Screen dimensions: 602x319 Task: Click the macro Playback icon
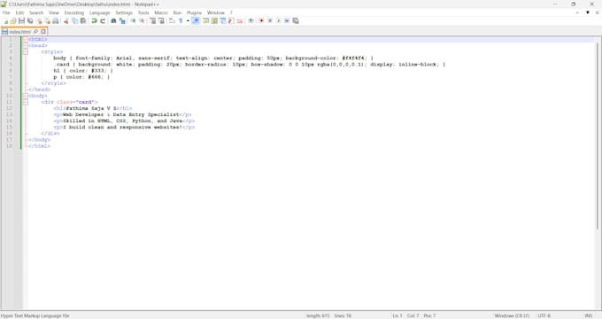(278, 20)
